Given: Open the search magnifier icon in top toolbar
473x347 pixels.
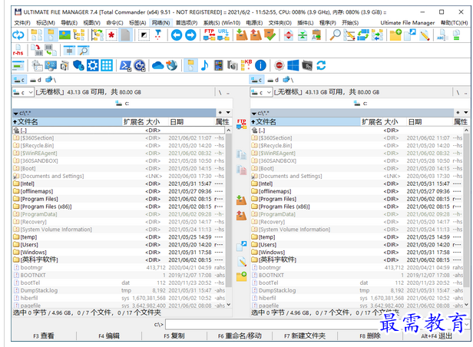Looking at the screenshot, I should [335, 35].
